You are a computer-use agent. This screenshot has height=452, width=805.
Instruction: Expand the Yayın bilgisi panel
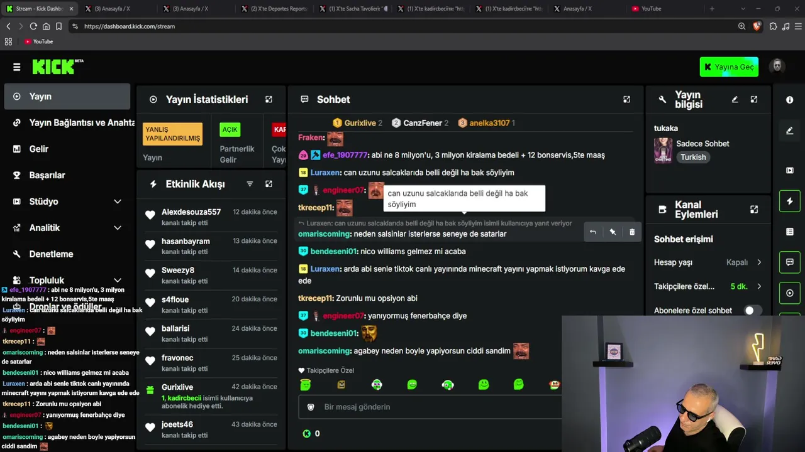754,99
